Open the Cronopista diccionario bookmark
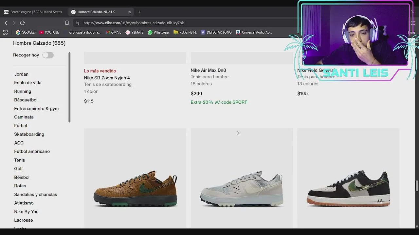The image size is (419, 235). pyautogui.click(x=82, y=32)
